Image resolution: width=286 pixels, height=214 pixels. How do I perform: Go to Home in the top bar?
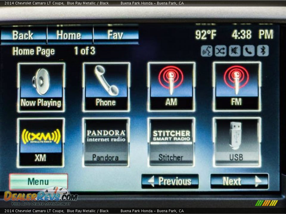pos(70,35)
